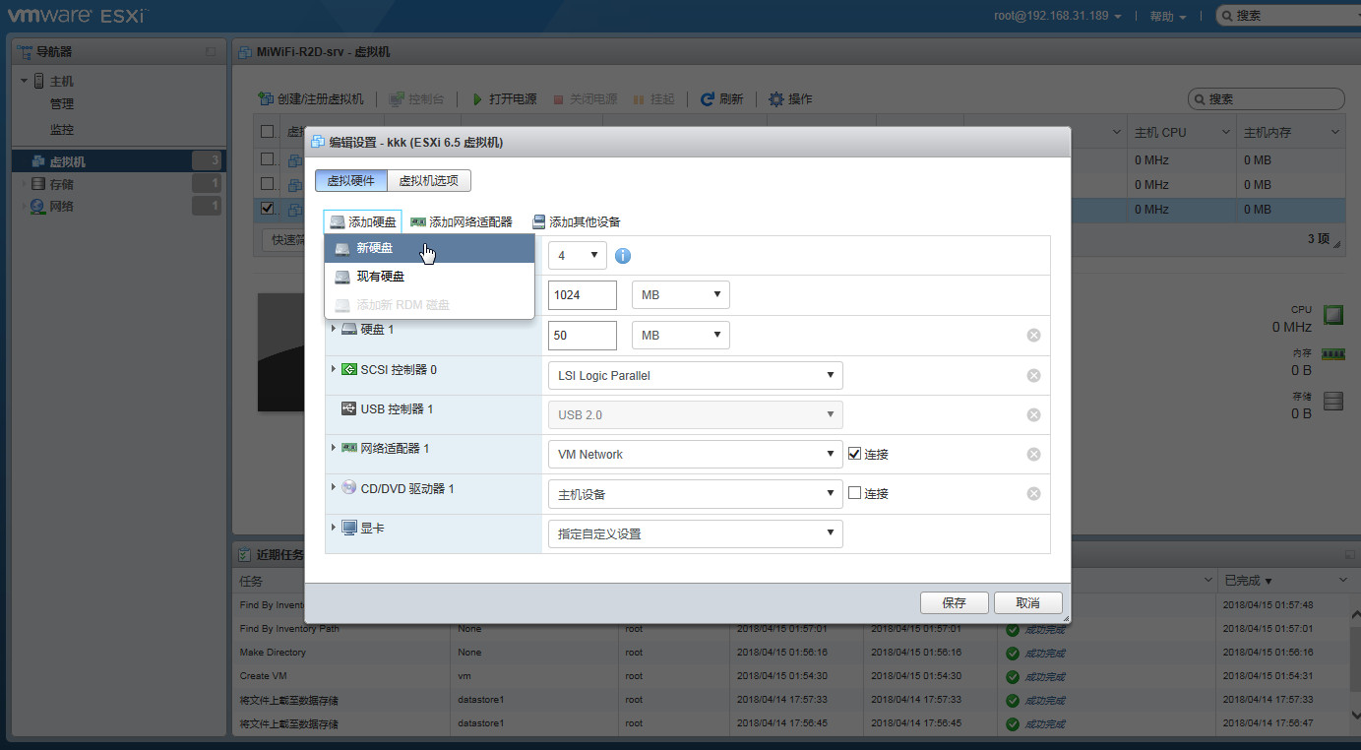Click the 取消 button
This screenshot has width=1361, height=750.
1027,603
